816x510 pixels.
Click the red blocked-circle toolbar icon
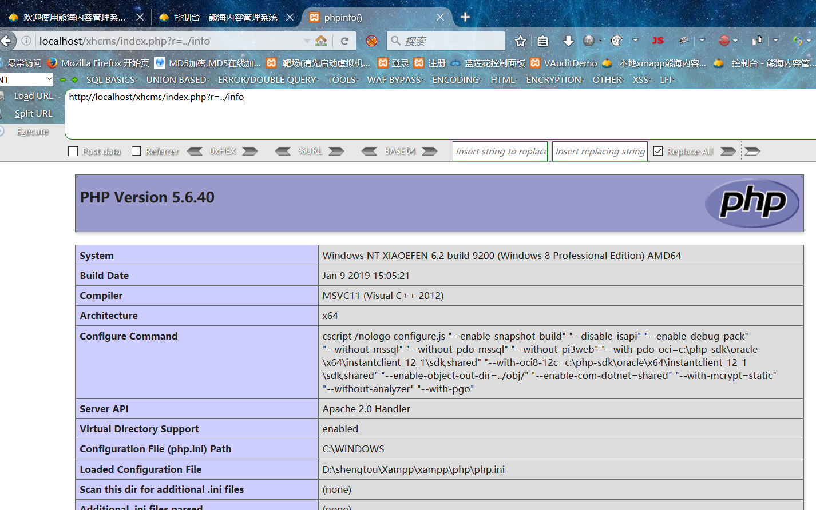click(x=371, y=41)
